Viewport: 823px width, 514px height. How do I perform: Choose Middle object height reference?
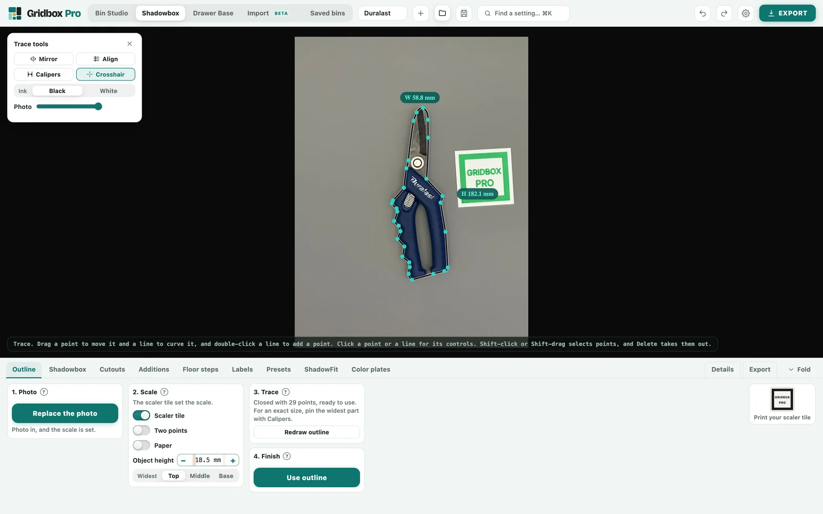[x=200, y=476]
